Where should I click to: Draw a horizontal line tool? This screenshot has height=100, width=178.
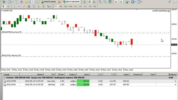pyautogui.click(x=19, y=6)
